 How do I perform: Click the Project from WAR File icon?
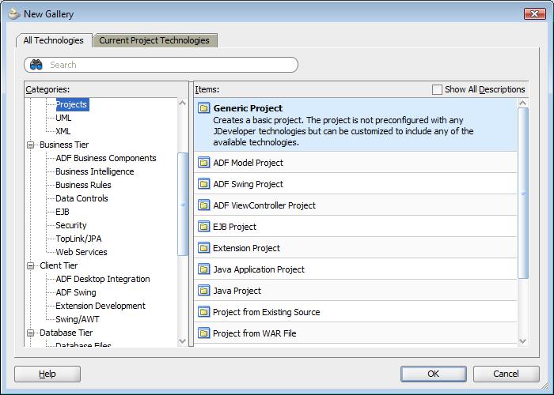click(203, 333)
